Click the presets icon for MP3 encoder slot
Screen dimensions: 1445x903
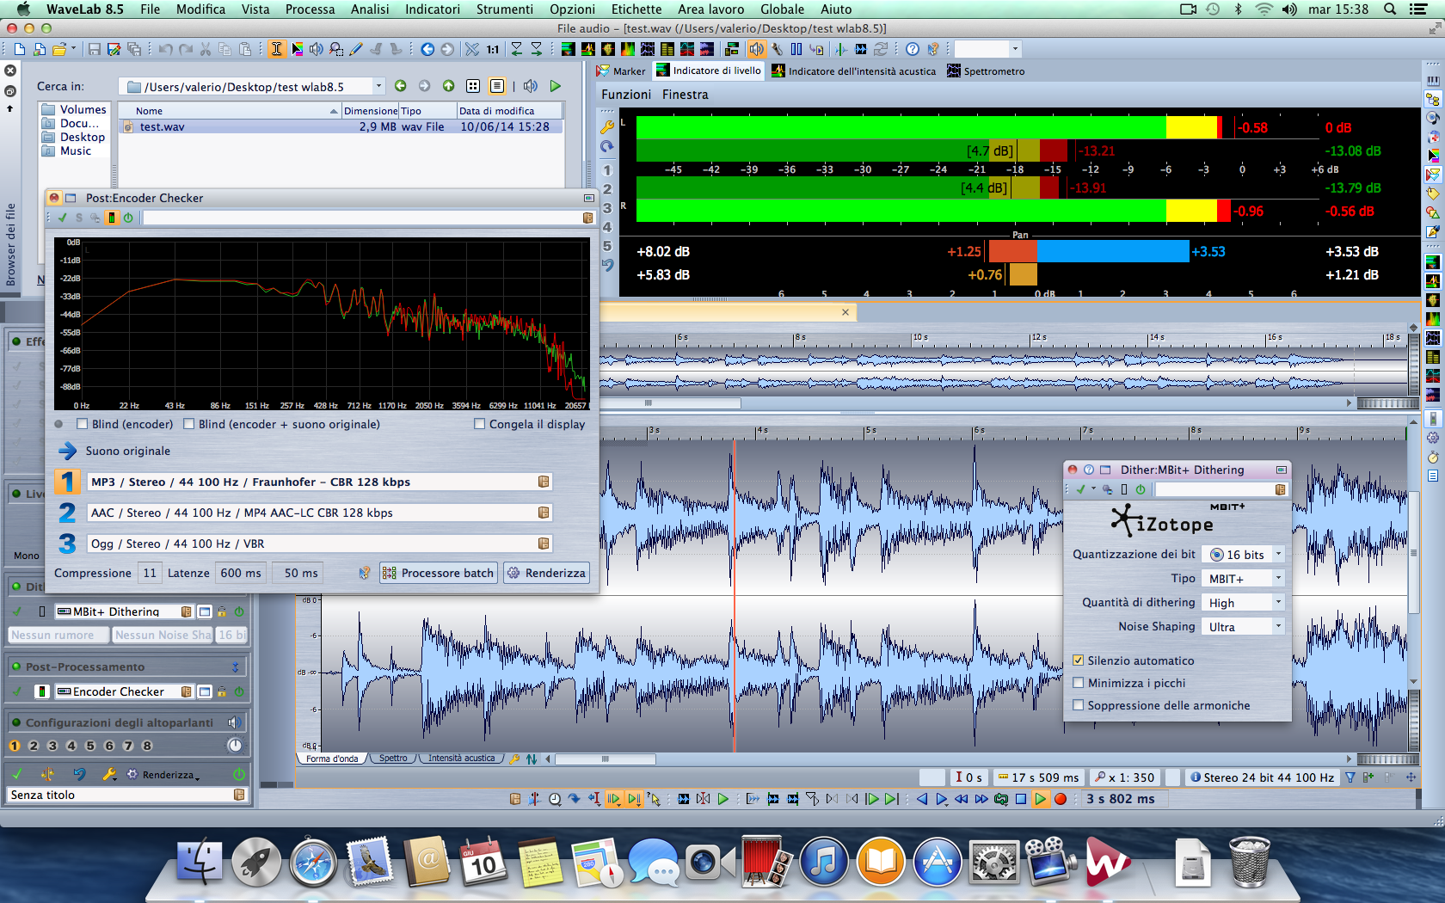(544, 482)
